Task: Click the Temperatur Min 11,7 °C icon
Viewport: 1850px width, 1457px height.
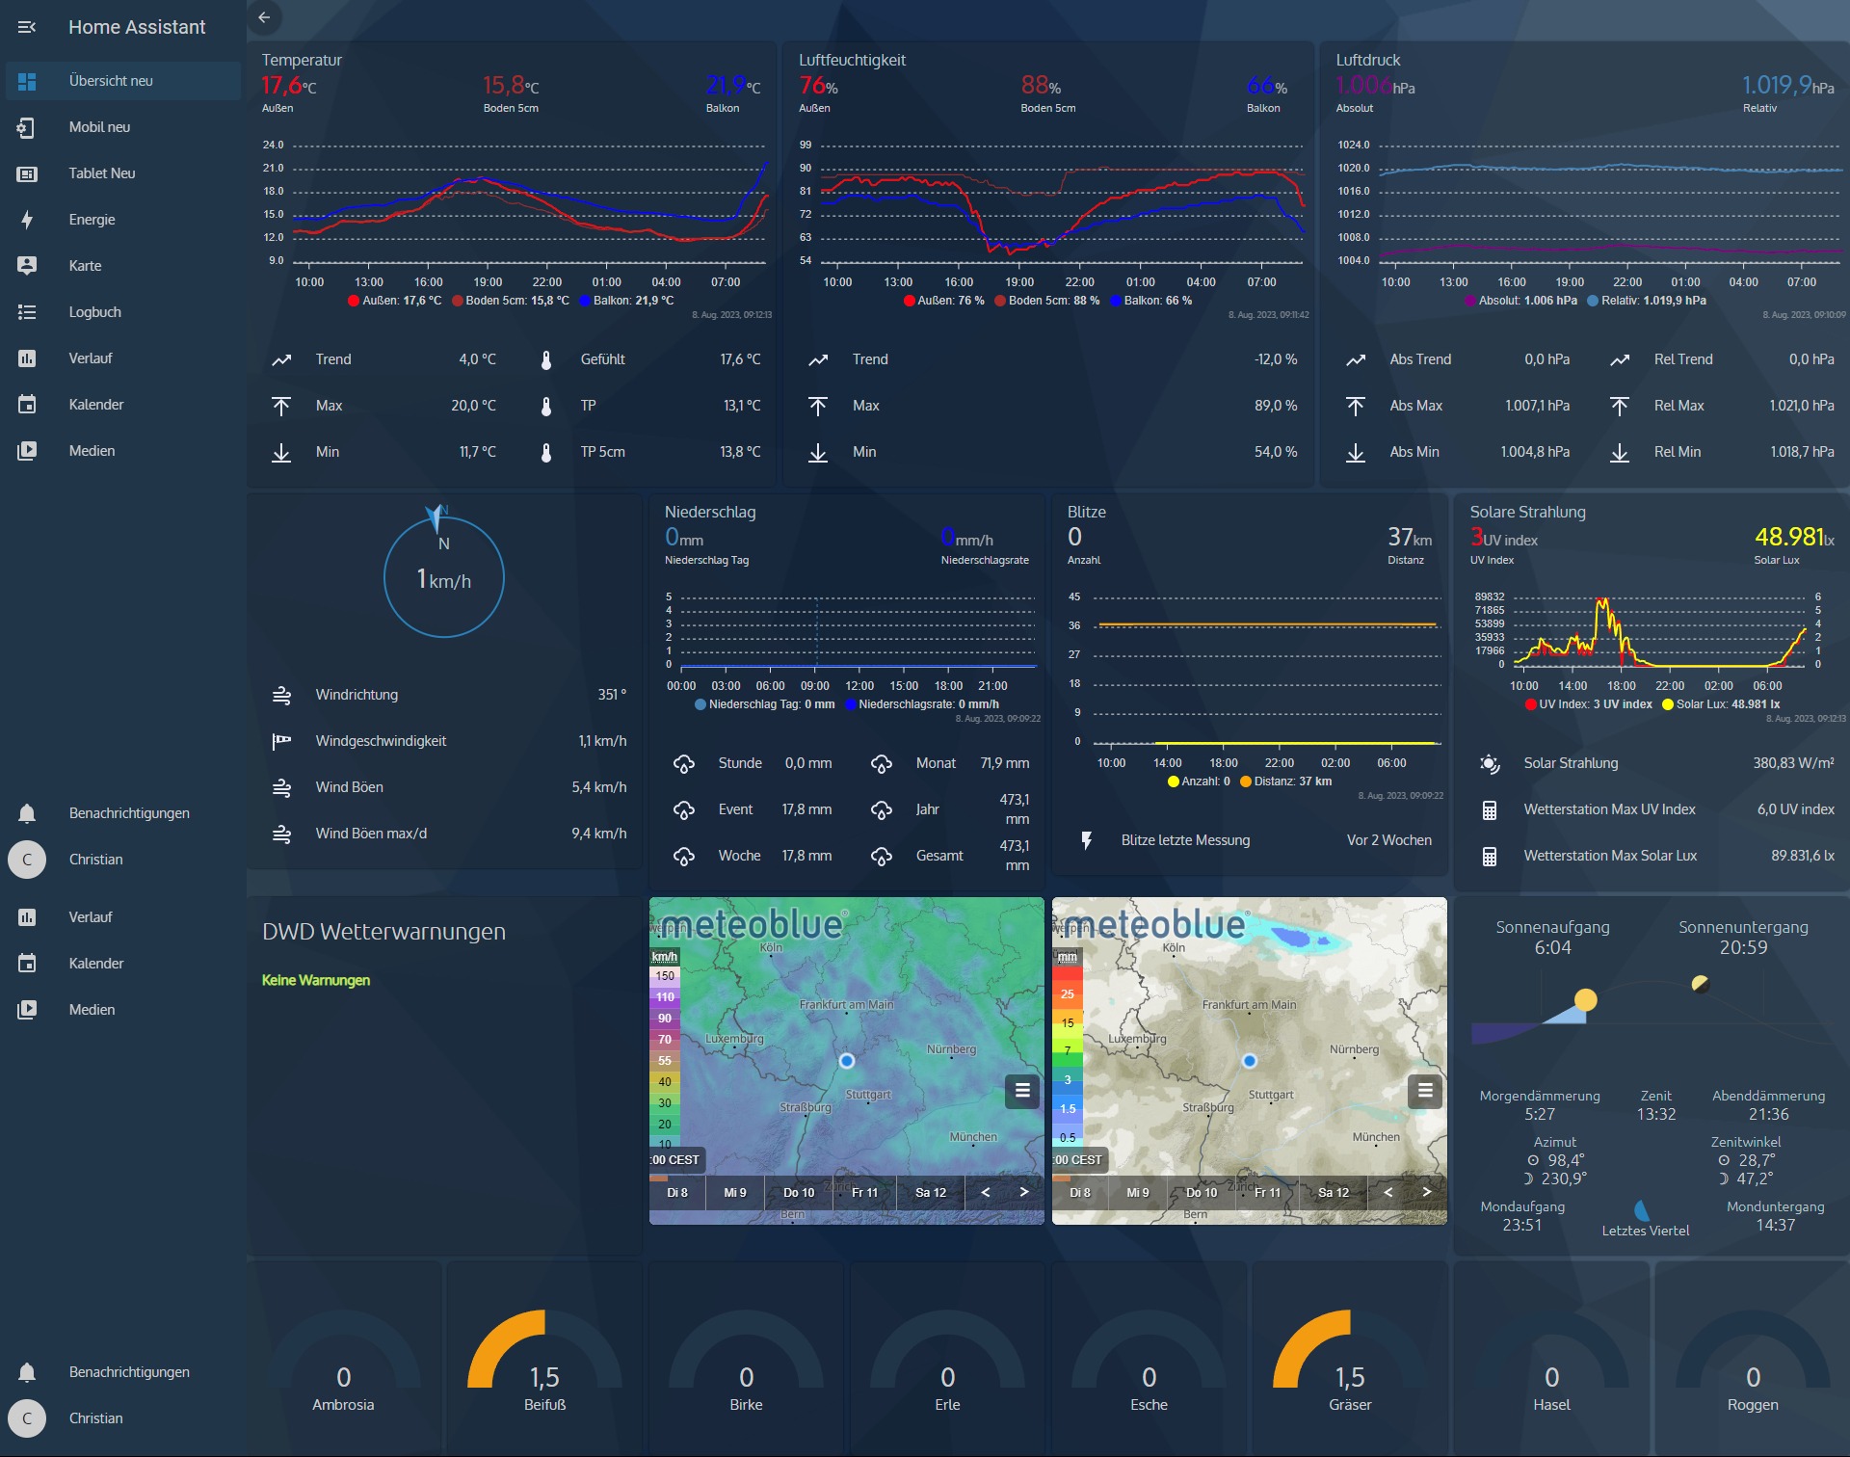Action: (281, 452)
